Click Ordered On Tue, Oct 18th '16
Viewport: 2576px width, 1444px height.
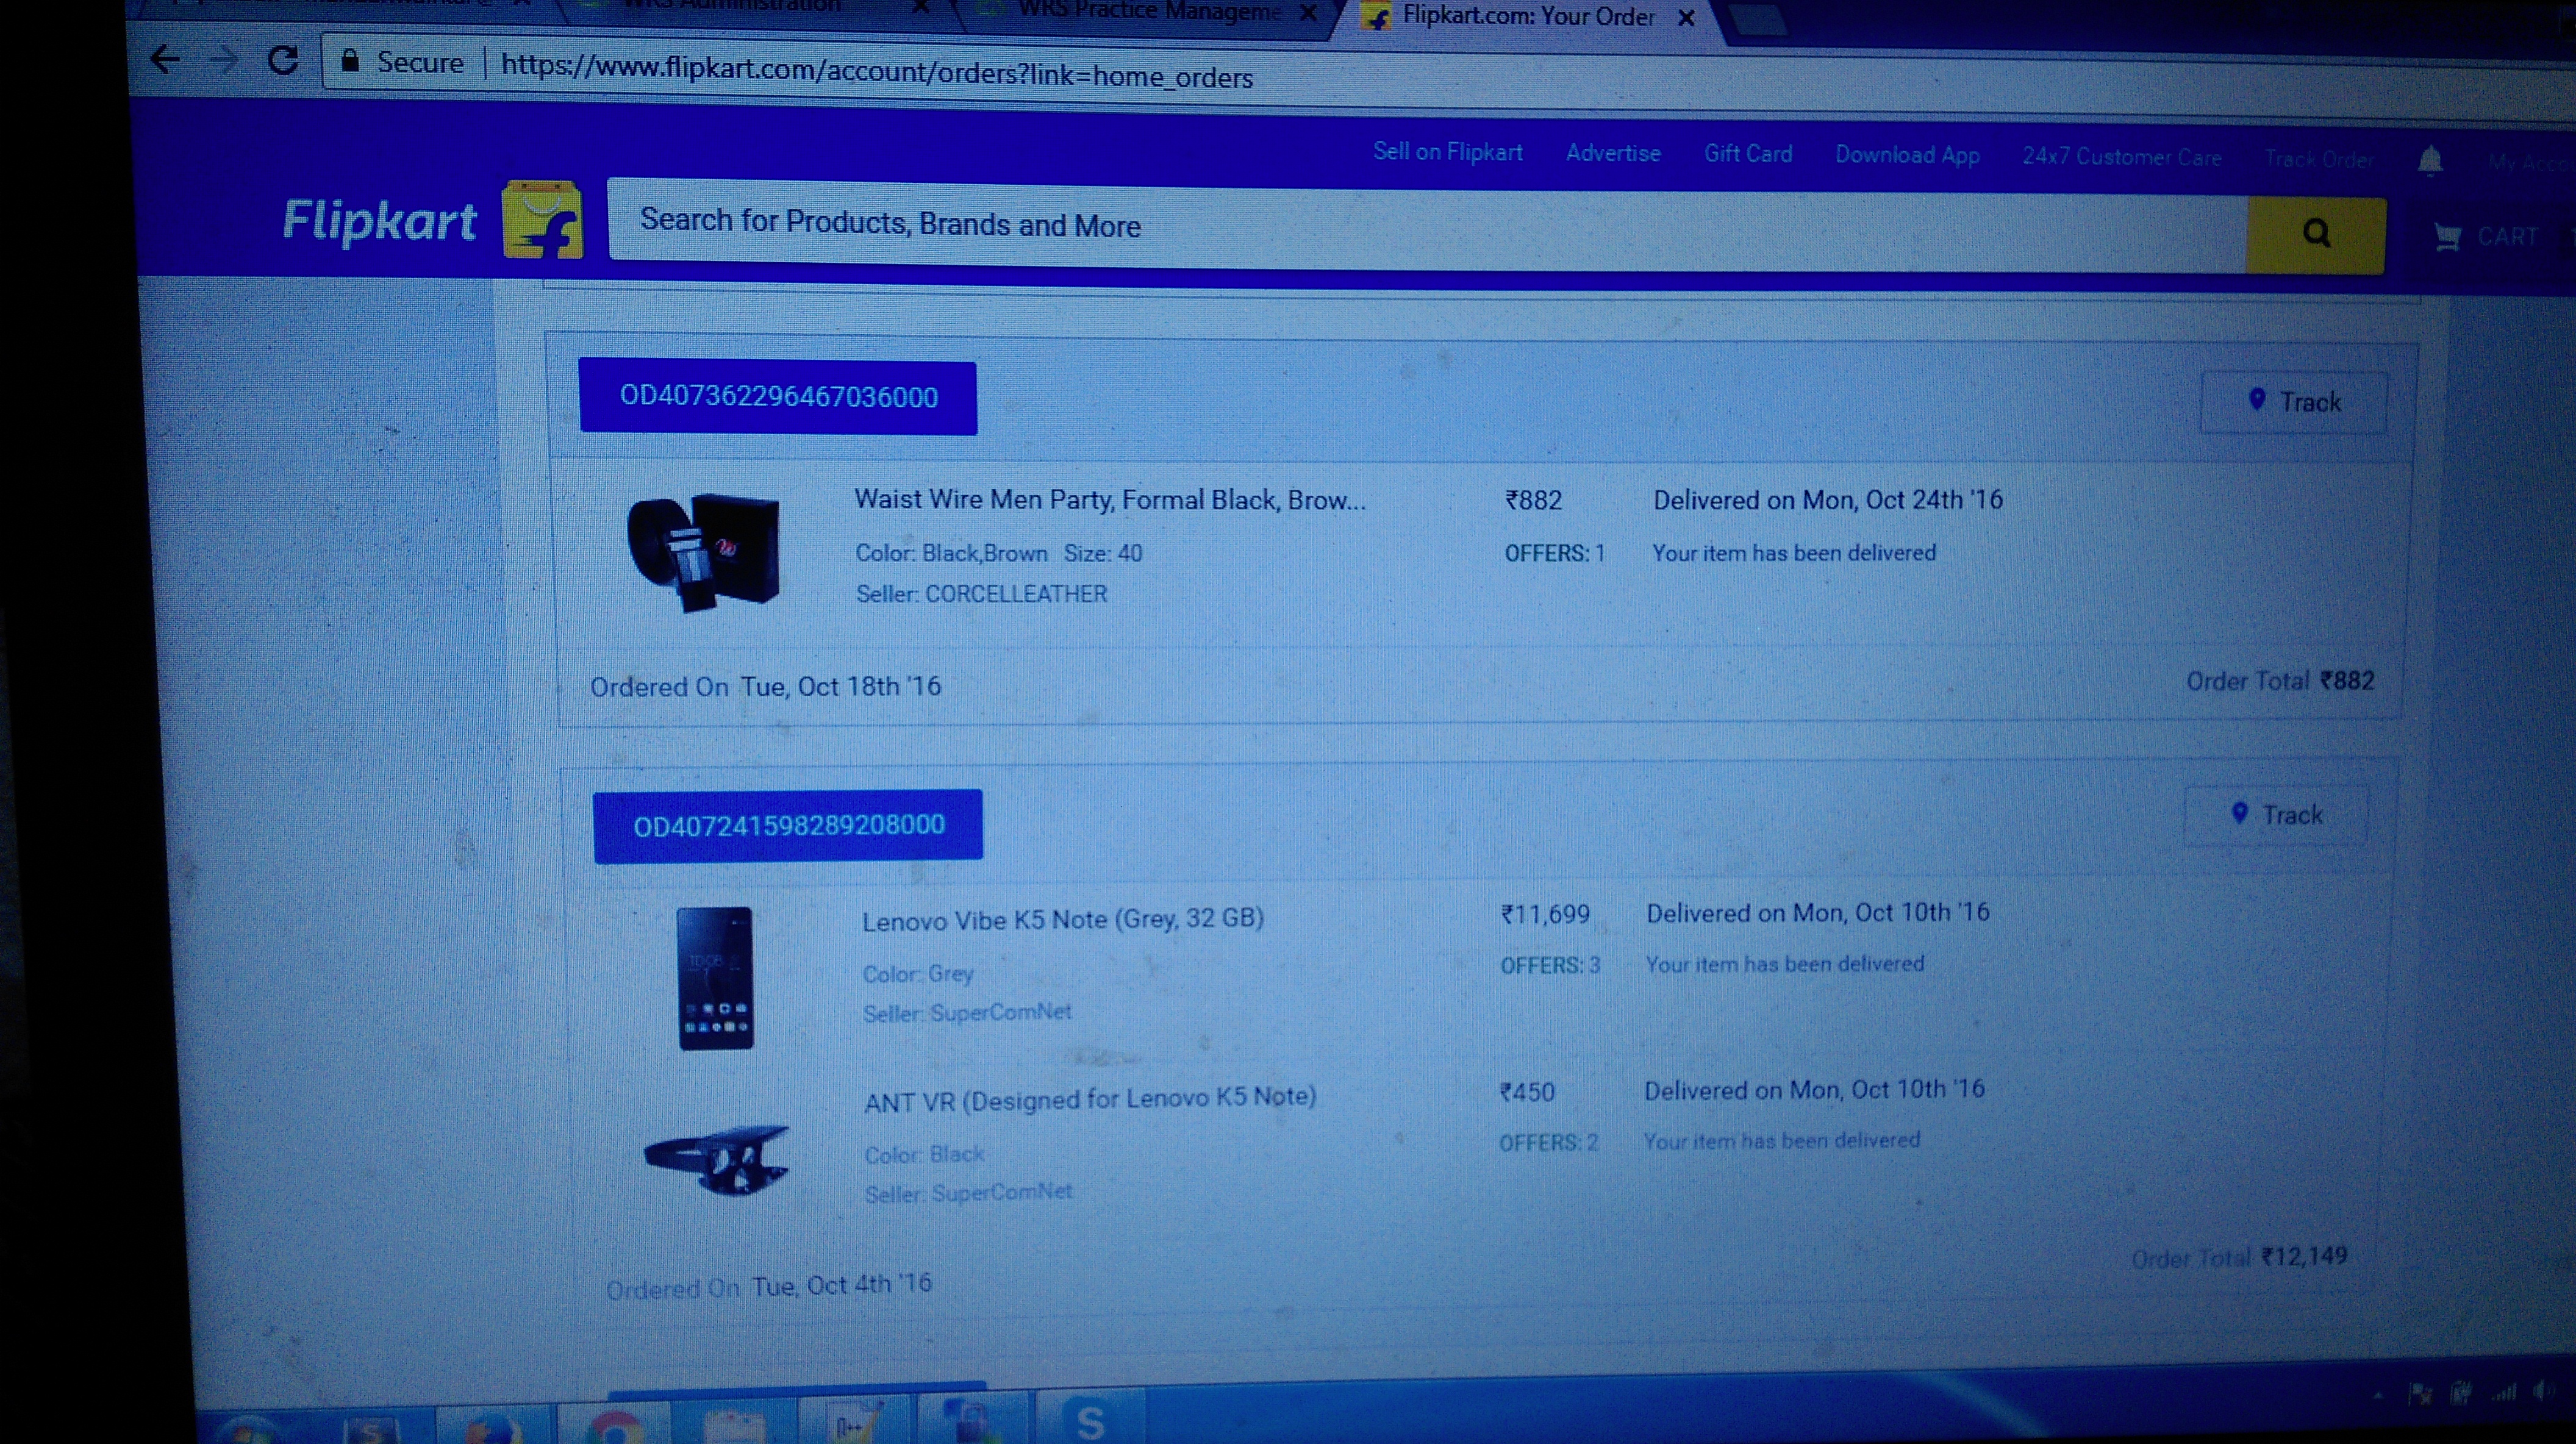765,687
